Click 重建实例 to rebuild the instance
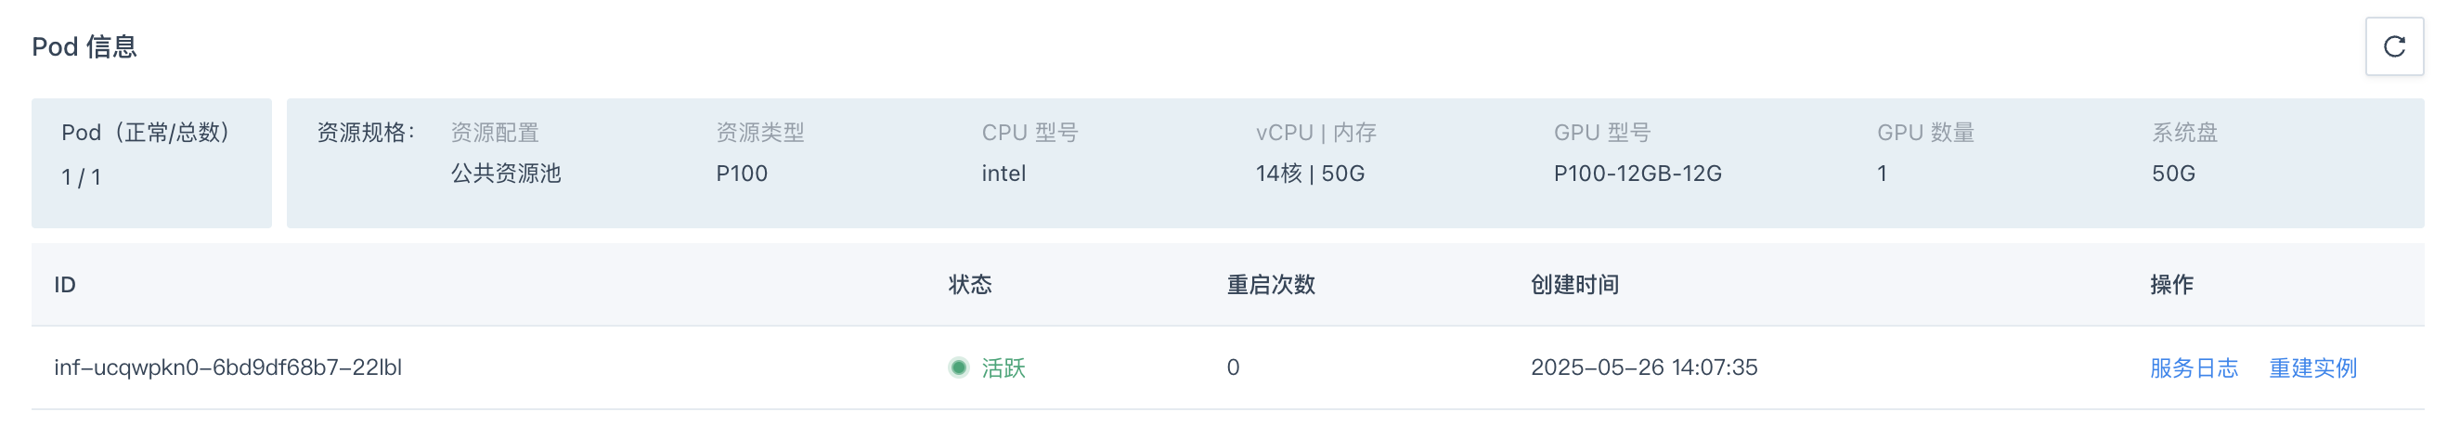Screen dimensions: 2447x425 pyautogui.click(x=2312, y=368)
